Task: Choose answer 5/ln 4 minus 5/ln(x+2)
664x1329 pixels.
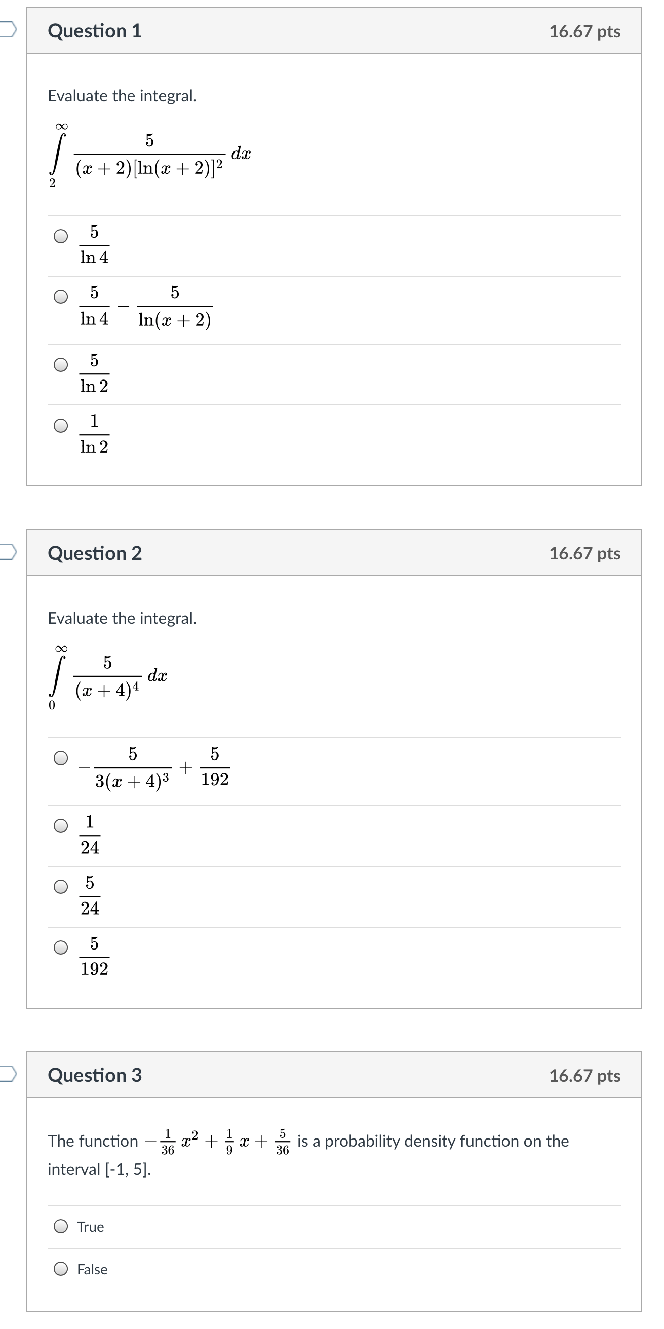Action: (x=61, y=297)
